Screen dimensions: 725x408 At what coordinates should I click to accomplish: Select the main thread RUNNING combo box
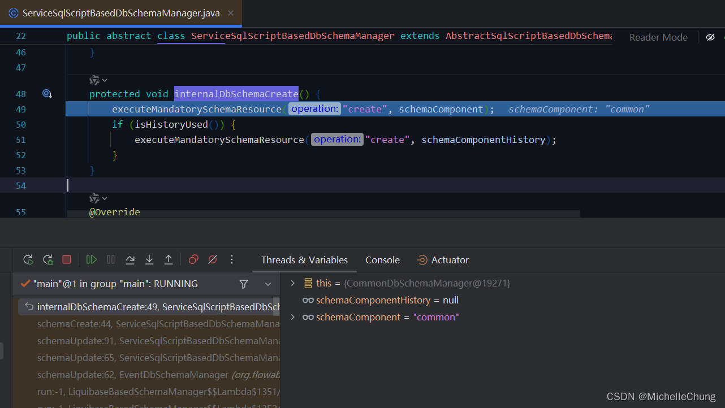pos(147,284)
